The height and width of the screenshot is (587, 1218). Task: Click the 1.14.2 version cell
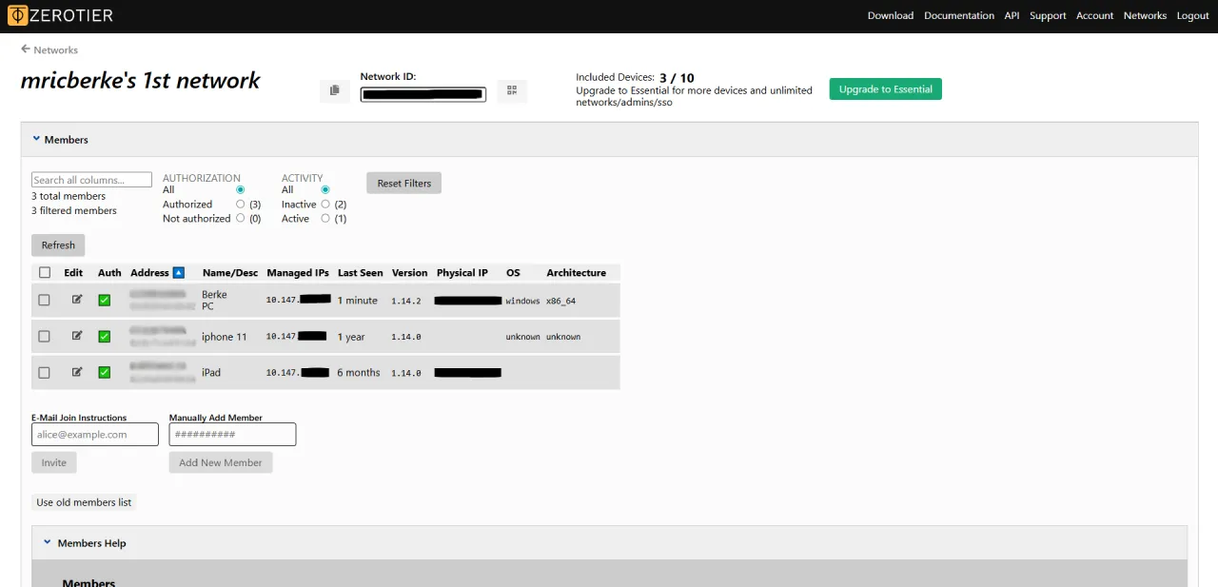406,301
